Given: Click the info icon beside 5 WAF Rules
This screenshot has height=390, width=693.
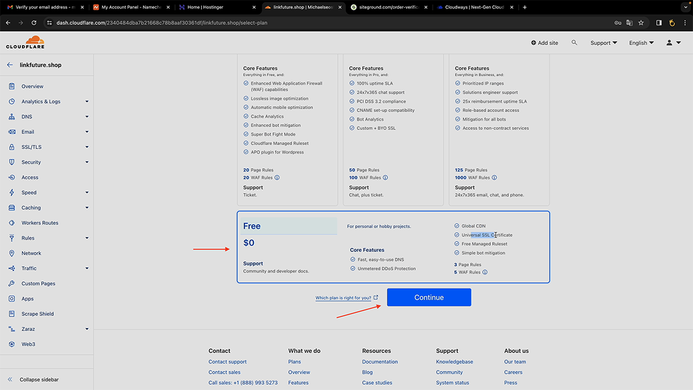Looking at the screenshot, I should pos(485,272).
